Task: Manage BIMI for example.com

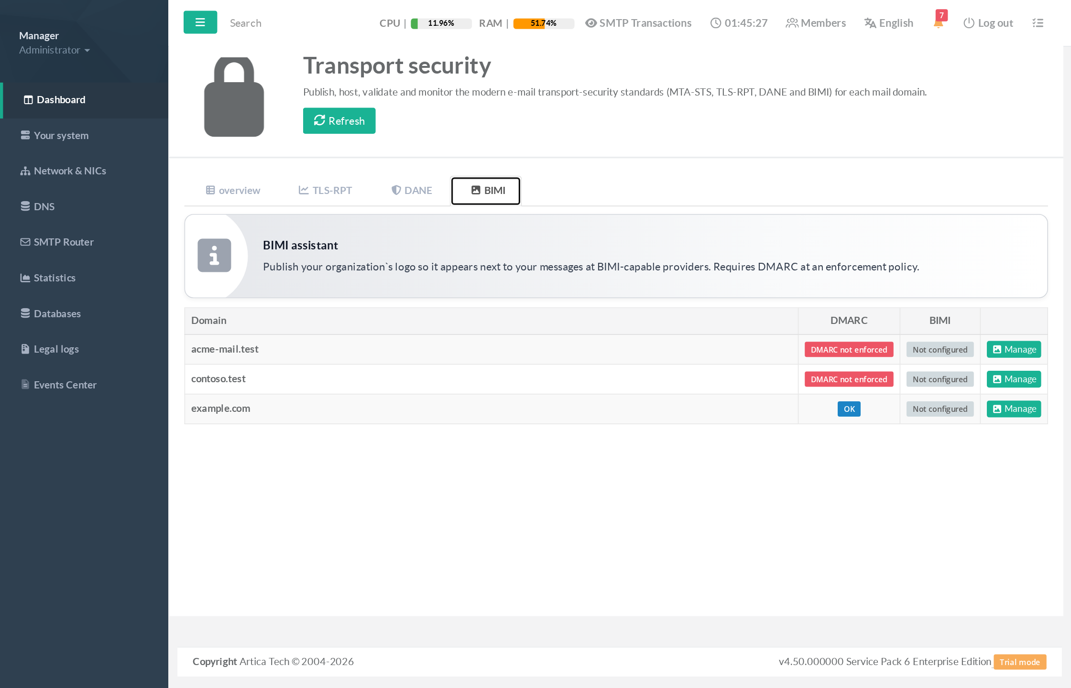Action: point(1014,409)
